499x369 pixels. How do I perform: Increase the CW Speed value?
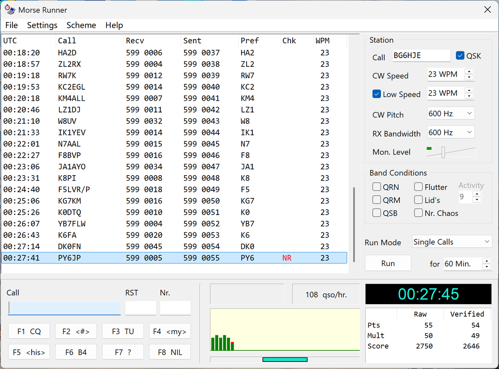469,72
